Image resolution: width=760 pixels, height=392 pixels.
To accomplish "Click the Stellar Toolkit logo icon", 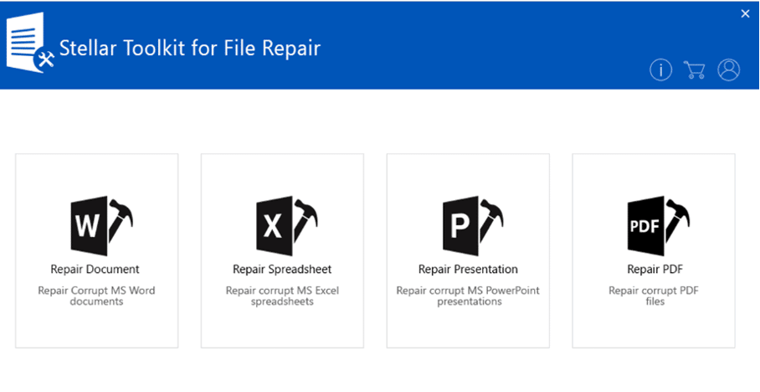I will click(30, 43).
